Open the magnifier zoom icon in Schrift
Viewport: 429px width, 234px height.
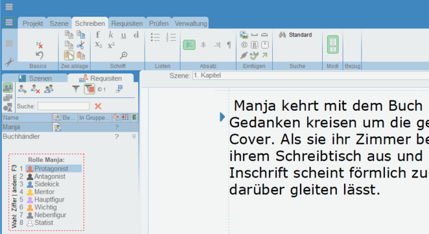tap(124, 55)
